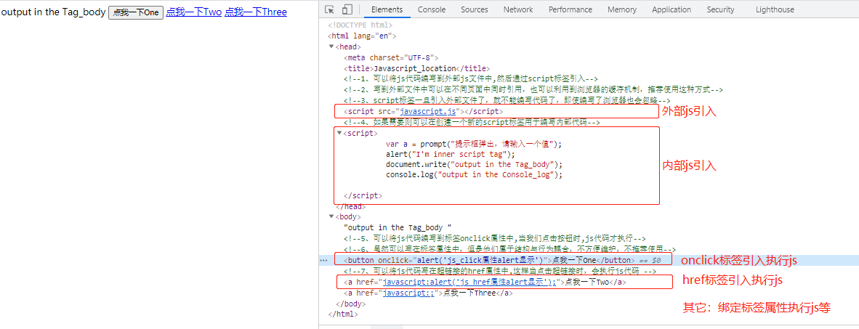The height and width of the screenshot is (329, 859).
Task: Select the <!DOCTYPE html> line
Action: pos(360,25)
